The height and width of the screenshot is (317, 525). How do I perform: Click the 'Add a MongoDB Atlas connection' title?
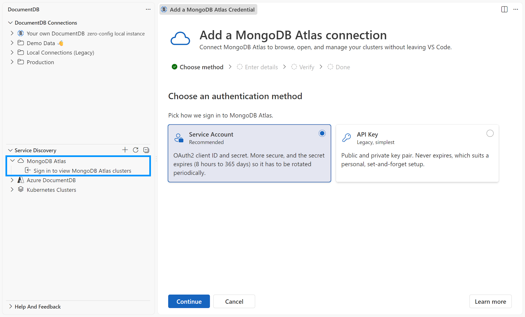coord(293,35)
